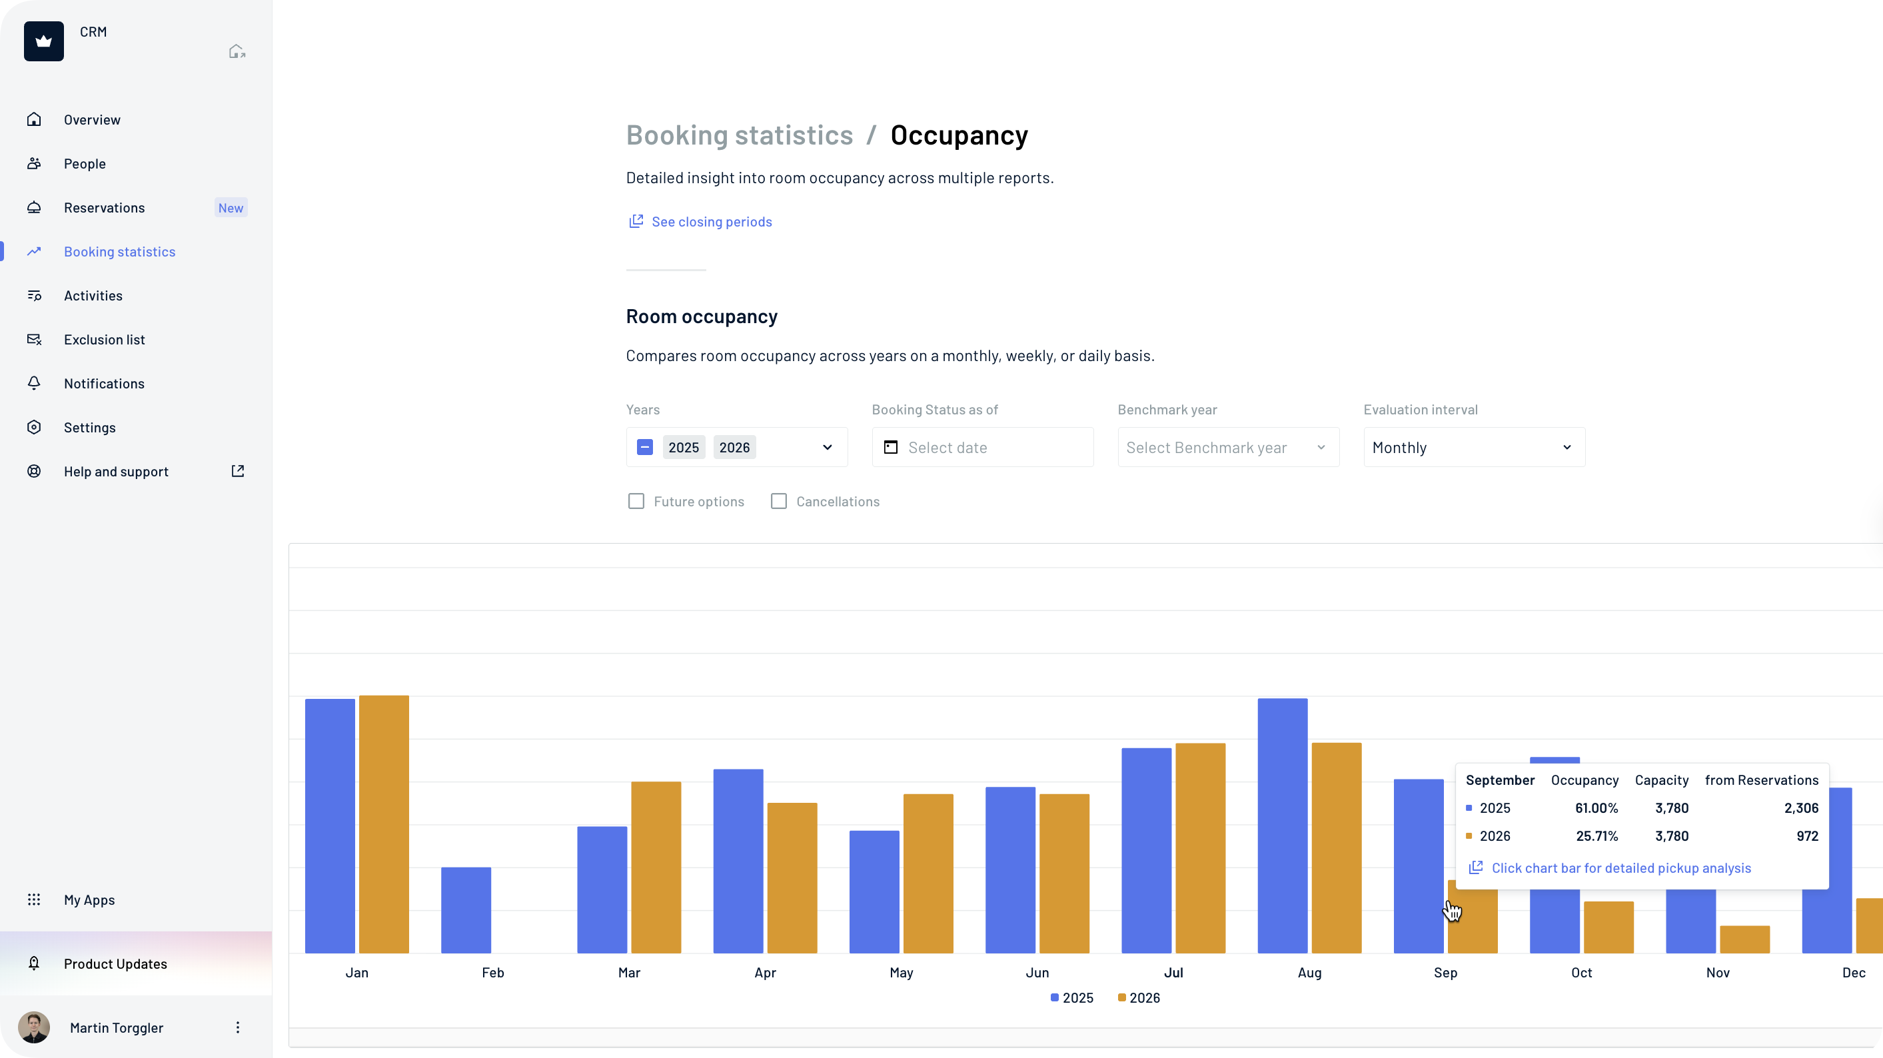Click the November 2026 orange bar

point(1745,939)
